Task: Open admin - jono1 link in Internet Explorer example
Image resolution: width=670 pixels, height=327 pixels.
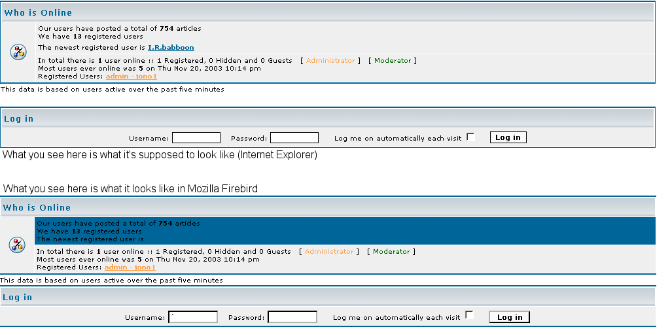Action: coord(132,77)
